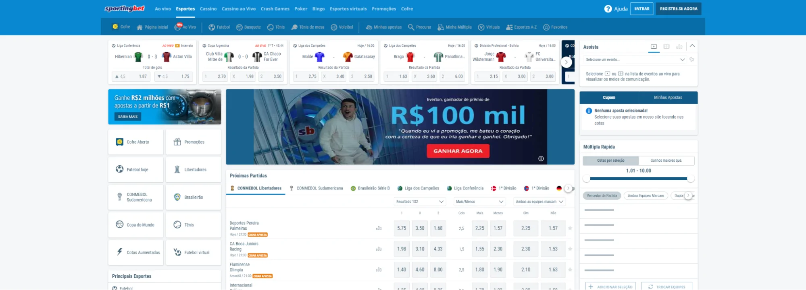Viewport: 806px width, 290px height.
Task: Show banner info icon
Action: (x=541, y=159)
